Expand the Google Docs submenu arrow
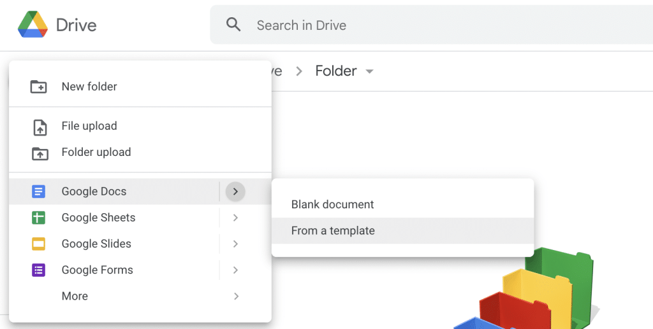 235,192
